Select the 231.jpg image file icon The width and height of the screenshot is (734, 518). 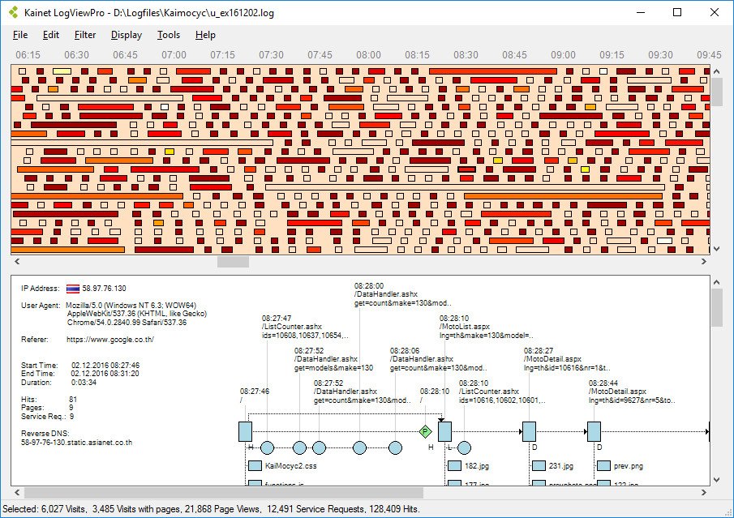[x=539, y=466]
